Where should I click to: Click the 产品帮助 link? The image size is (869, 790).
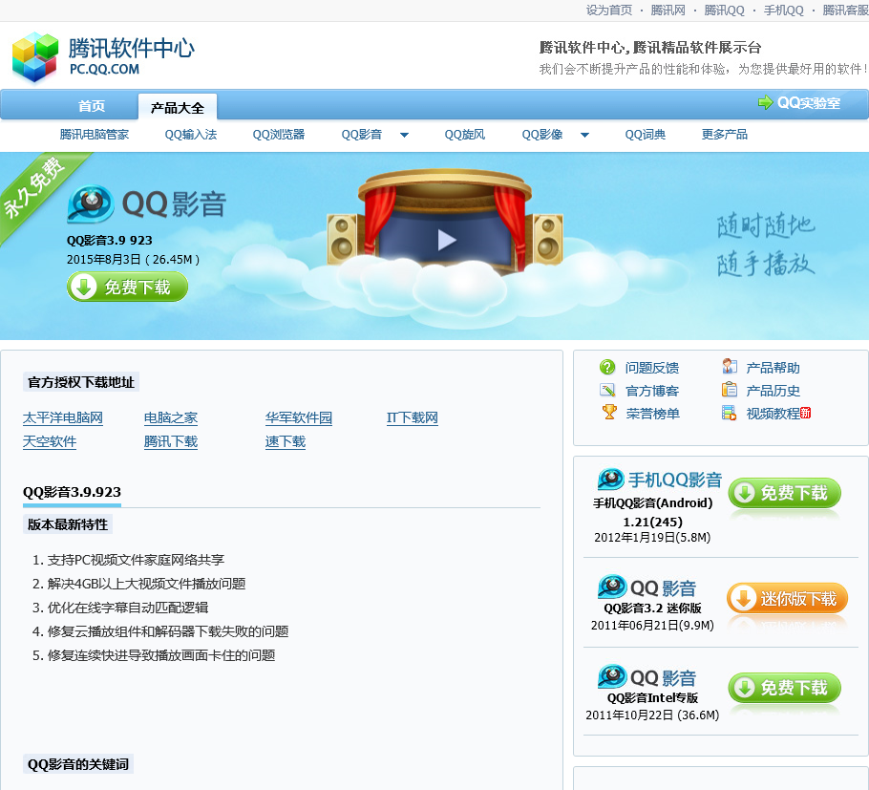point(773,368)
